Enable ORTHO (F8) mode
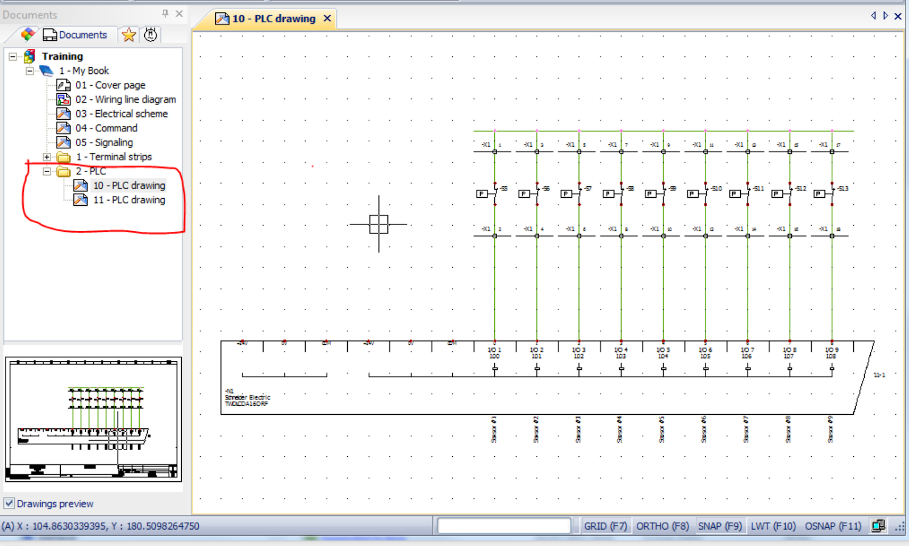Screen dimensions: 909x546 (x=662, y=526)
